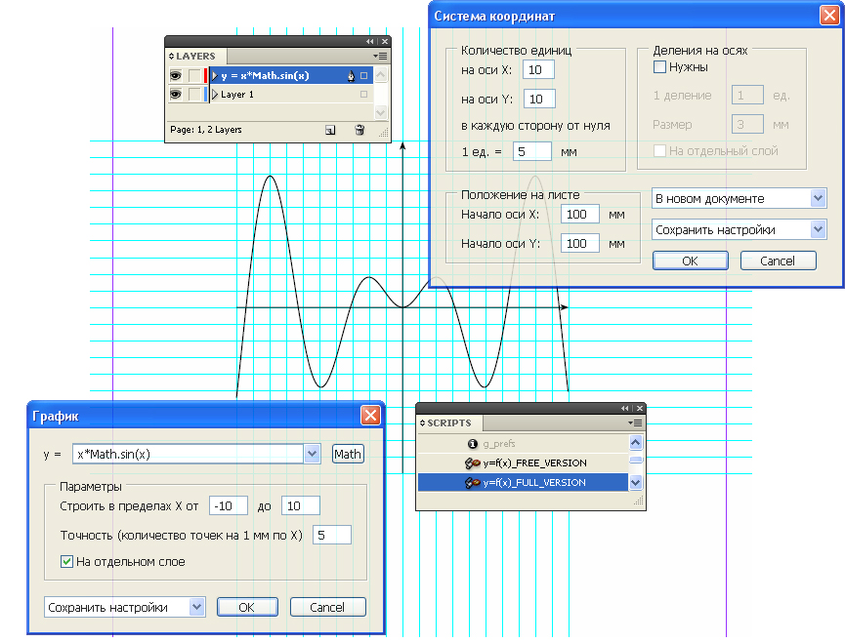Collapse Layers panel with double-arrow icon
Image resolution: width=845 pixels, height=643 pixels.
pyautogui.click(x=369, y=41)
